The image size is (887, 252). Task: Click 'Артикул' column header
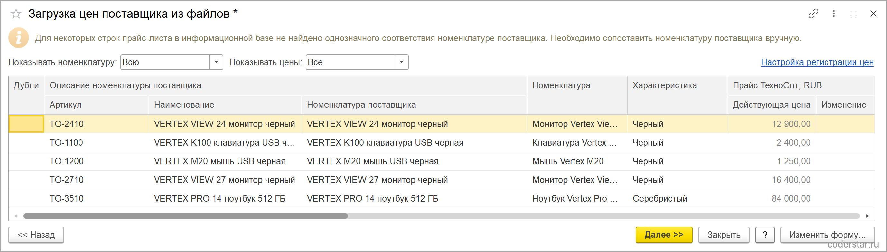tap(97, 105)
